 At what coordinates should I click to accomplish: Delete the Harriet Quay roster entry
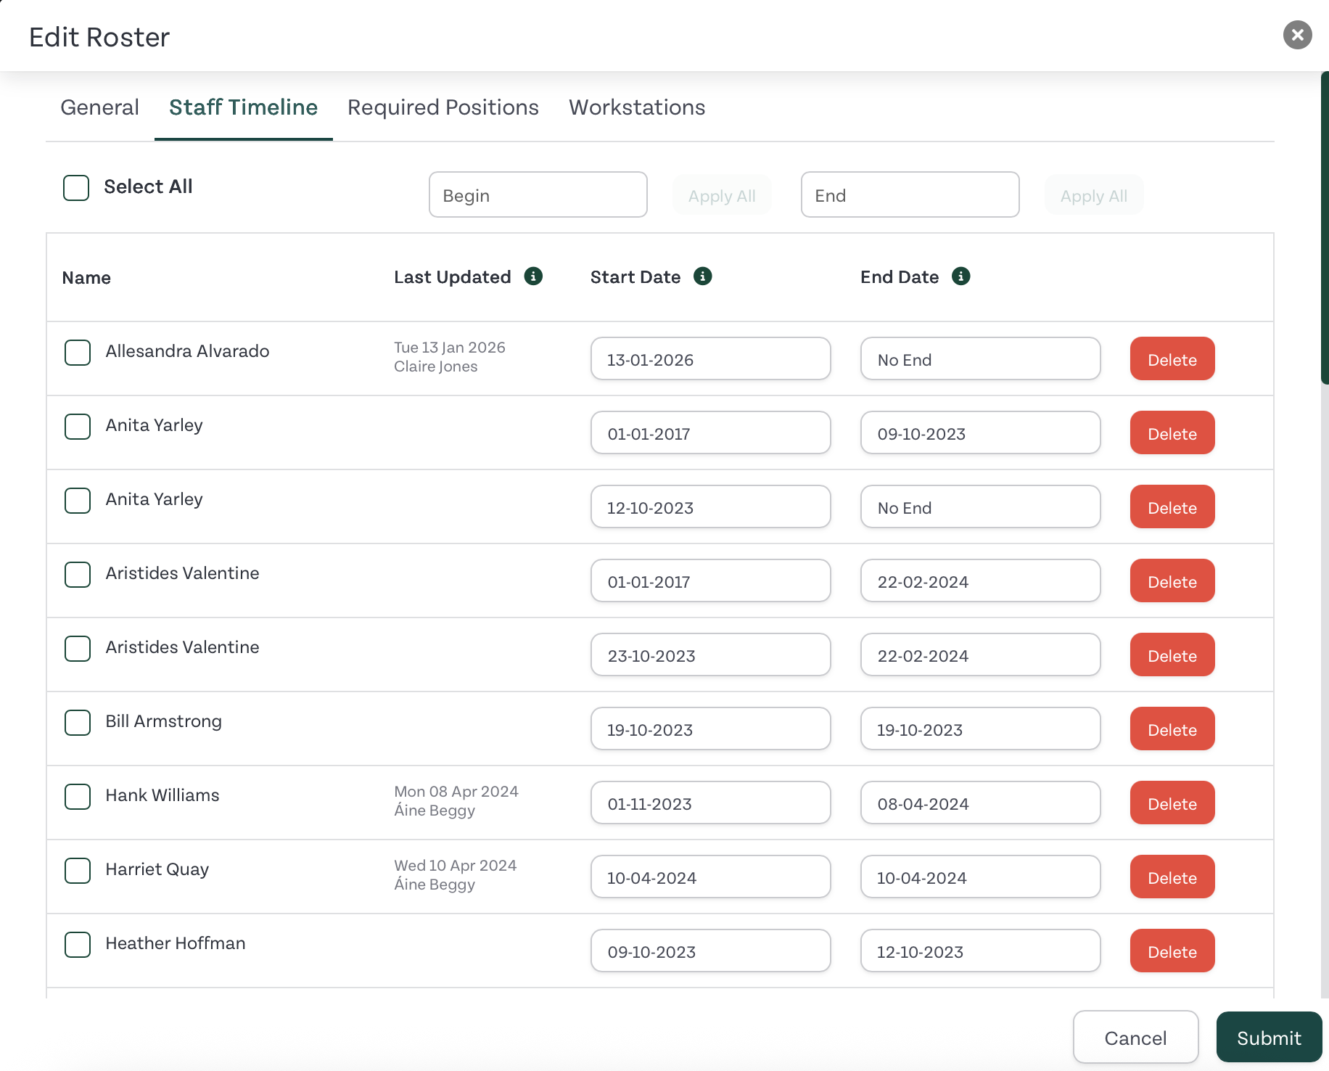point(1172,877)
